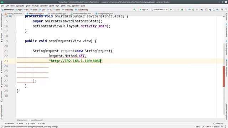This screenshot has width=228, height=128.
Task: Click TestVolley in the navigation breadcrumb
Action: pos(7,10)
